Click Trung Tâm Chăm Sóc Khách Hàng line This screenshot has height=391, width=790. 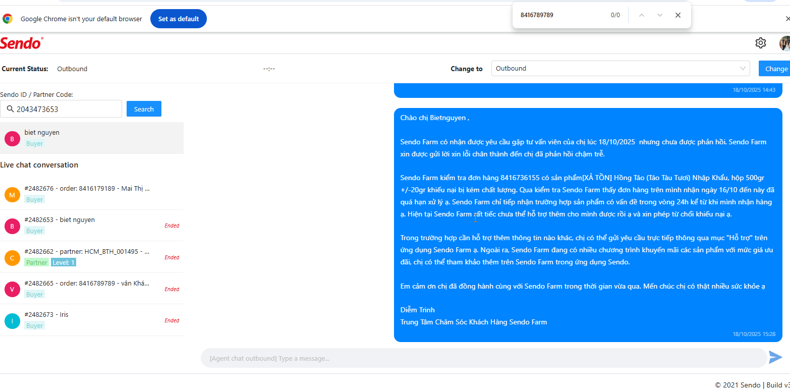pos(473,322)
